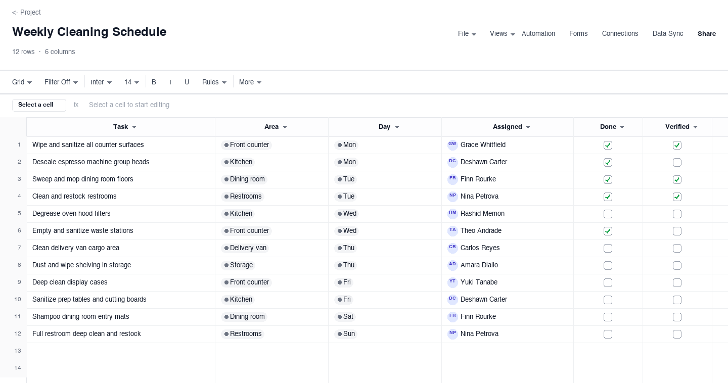Select the Delivery van area tag

(x=245, y=248)
